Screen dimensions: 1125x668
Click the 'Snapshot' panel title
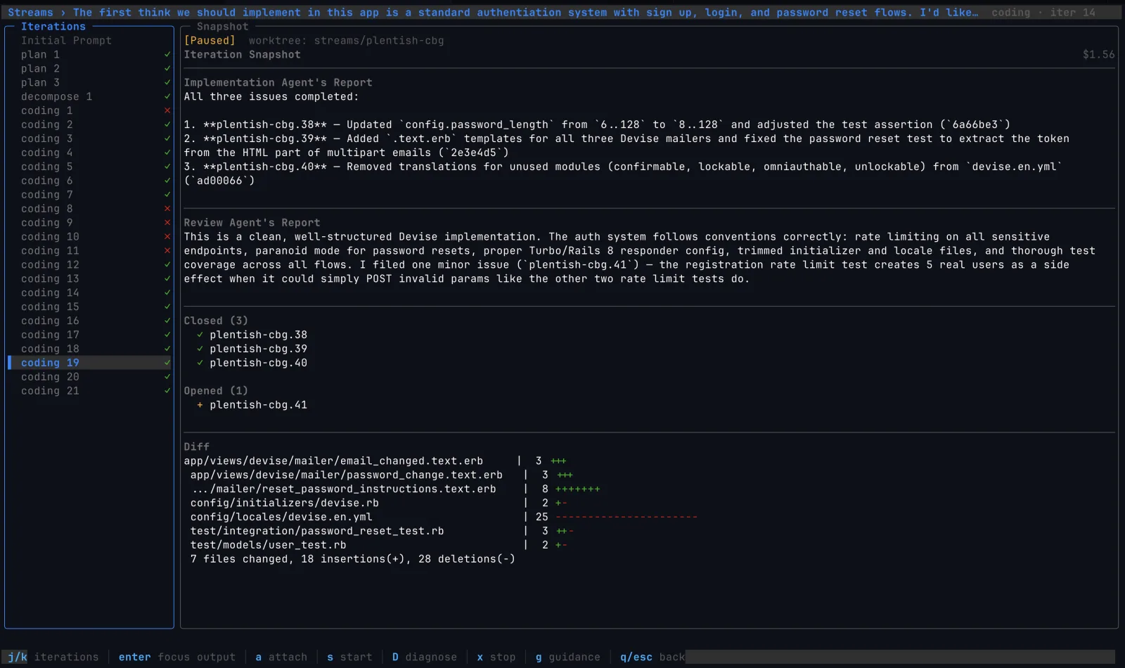(x=222, y=27)
